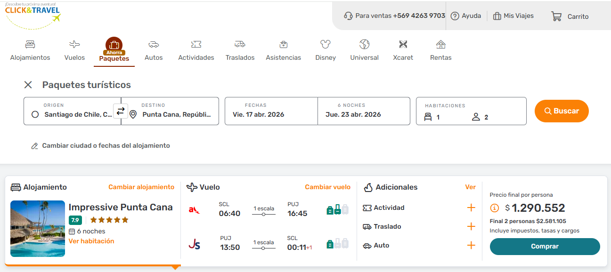Close the Paquetes turísticos search panel
Viewport: 611px width, 272px height.
pyautogui.click(x=28, y=85)
